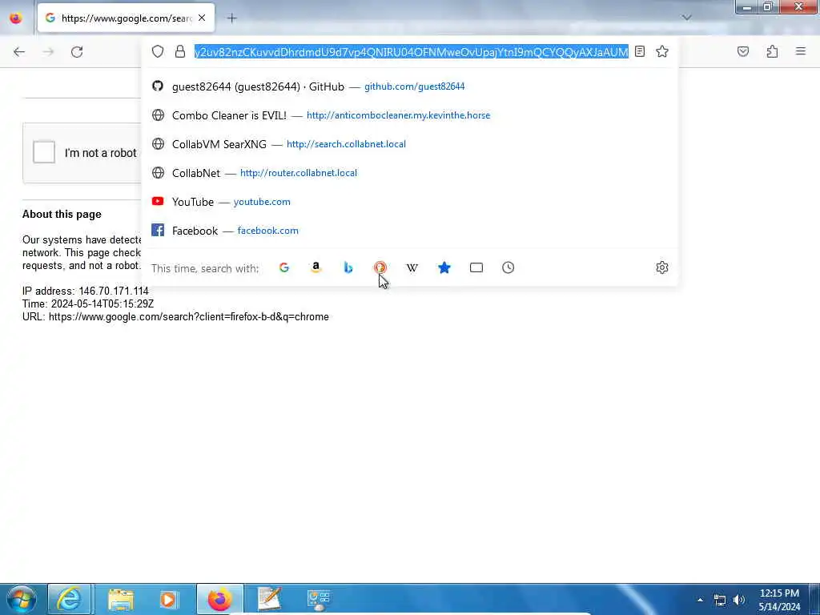Expand the list all tabs chevron

point(686,18)
